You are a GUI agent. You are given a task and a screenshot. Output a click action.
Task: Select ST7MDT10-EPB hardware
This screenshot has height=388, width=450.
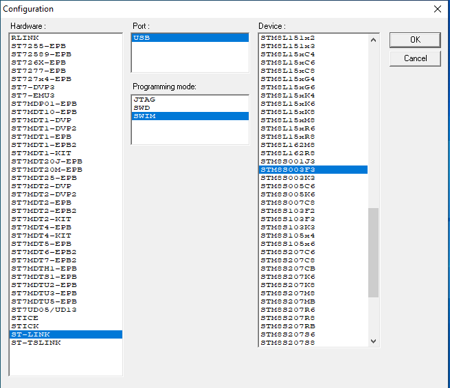pyautogui.click(x=66, y=112)
